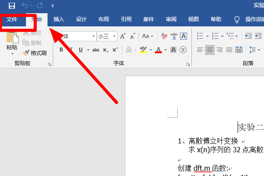Open the 剪贴板 dialog launcher
This screenshot has height=176, width=264.
[49, 65]
